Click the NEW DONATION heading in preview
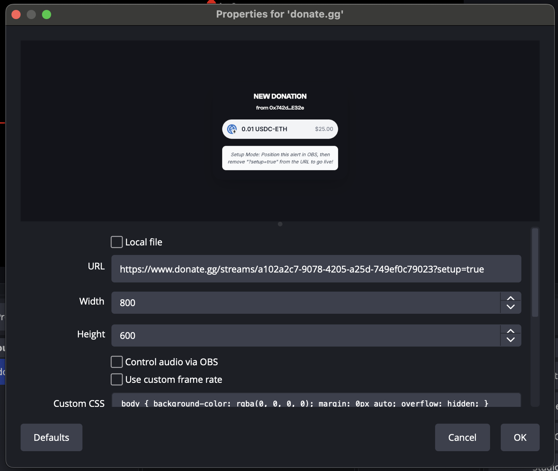Viewport: 558px width, 471px height. 280,96
